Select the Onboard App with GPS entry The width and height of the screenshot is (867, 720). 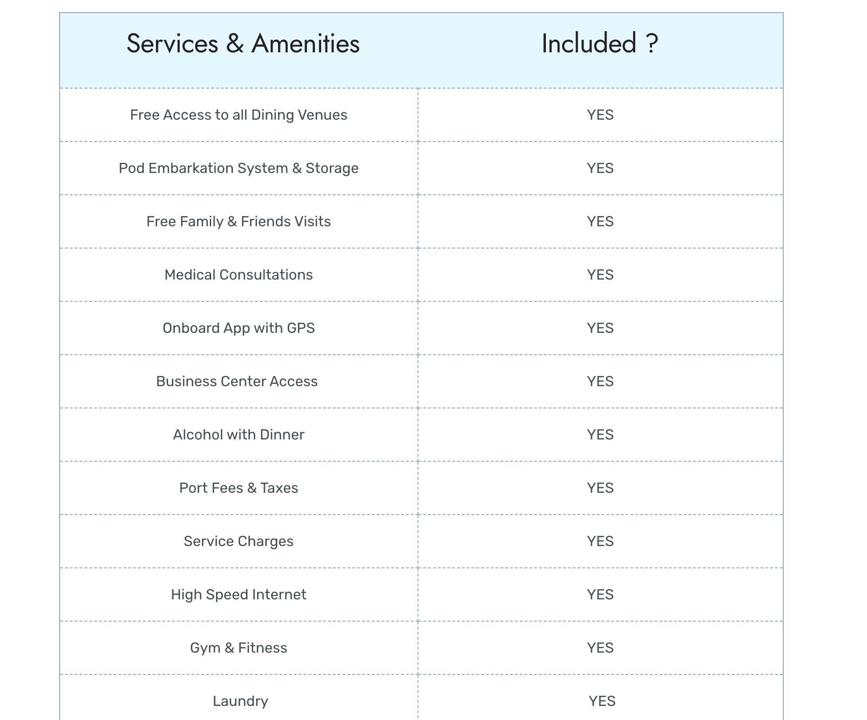tap(238, 328)
